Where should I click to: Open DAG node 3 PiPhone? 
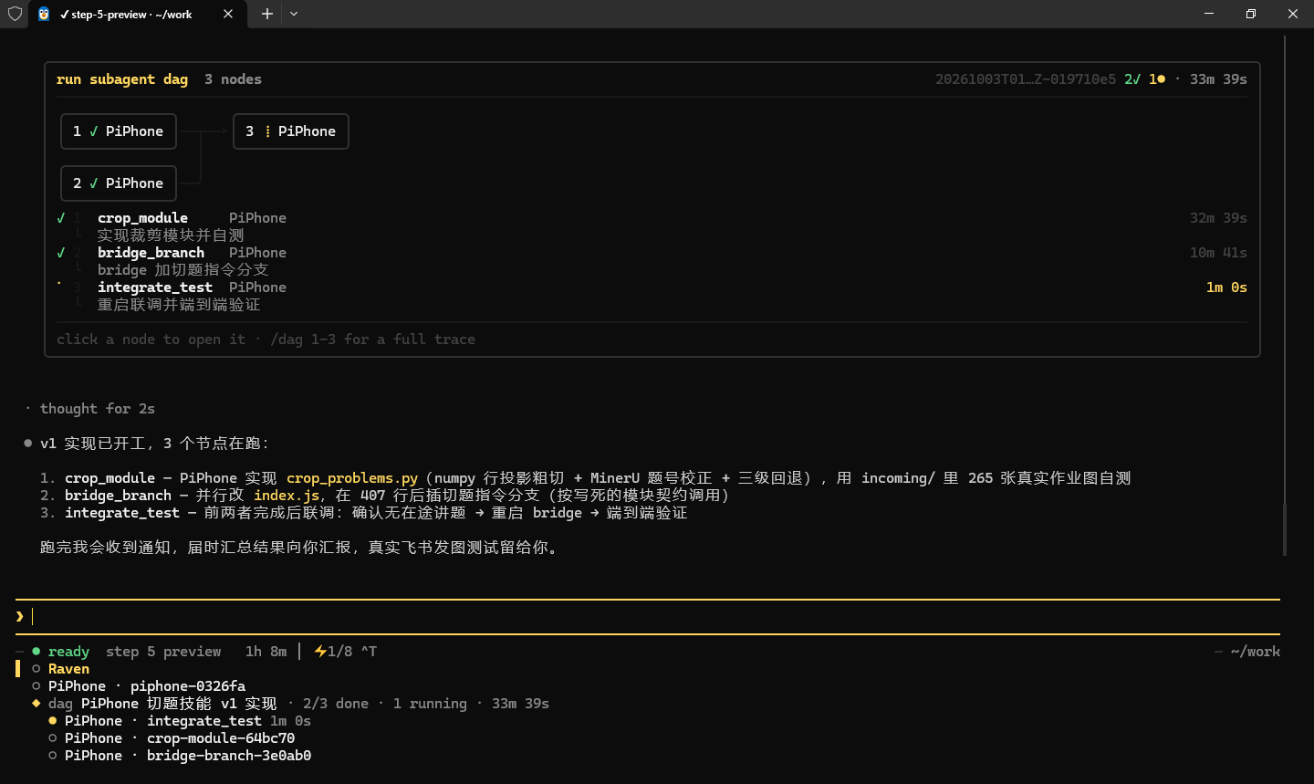291,131
